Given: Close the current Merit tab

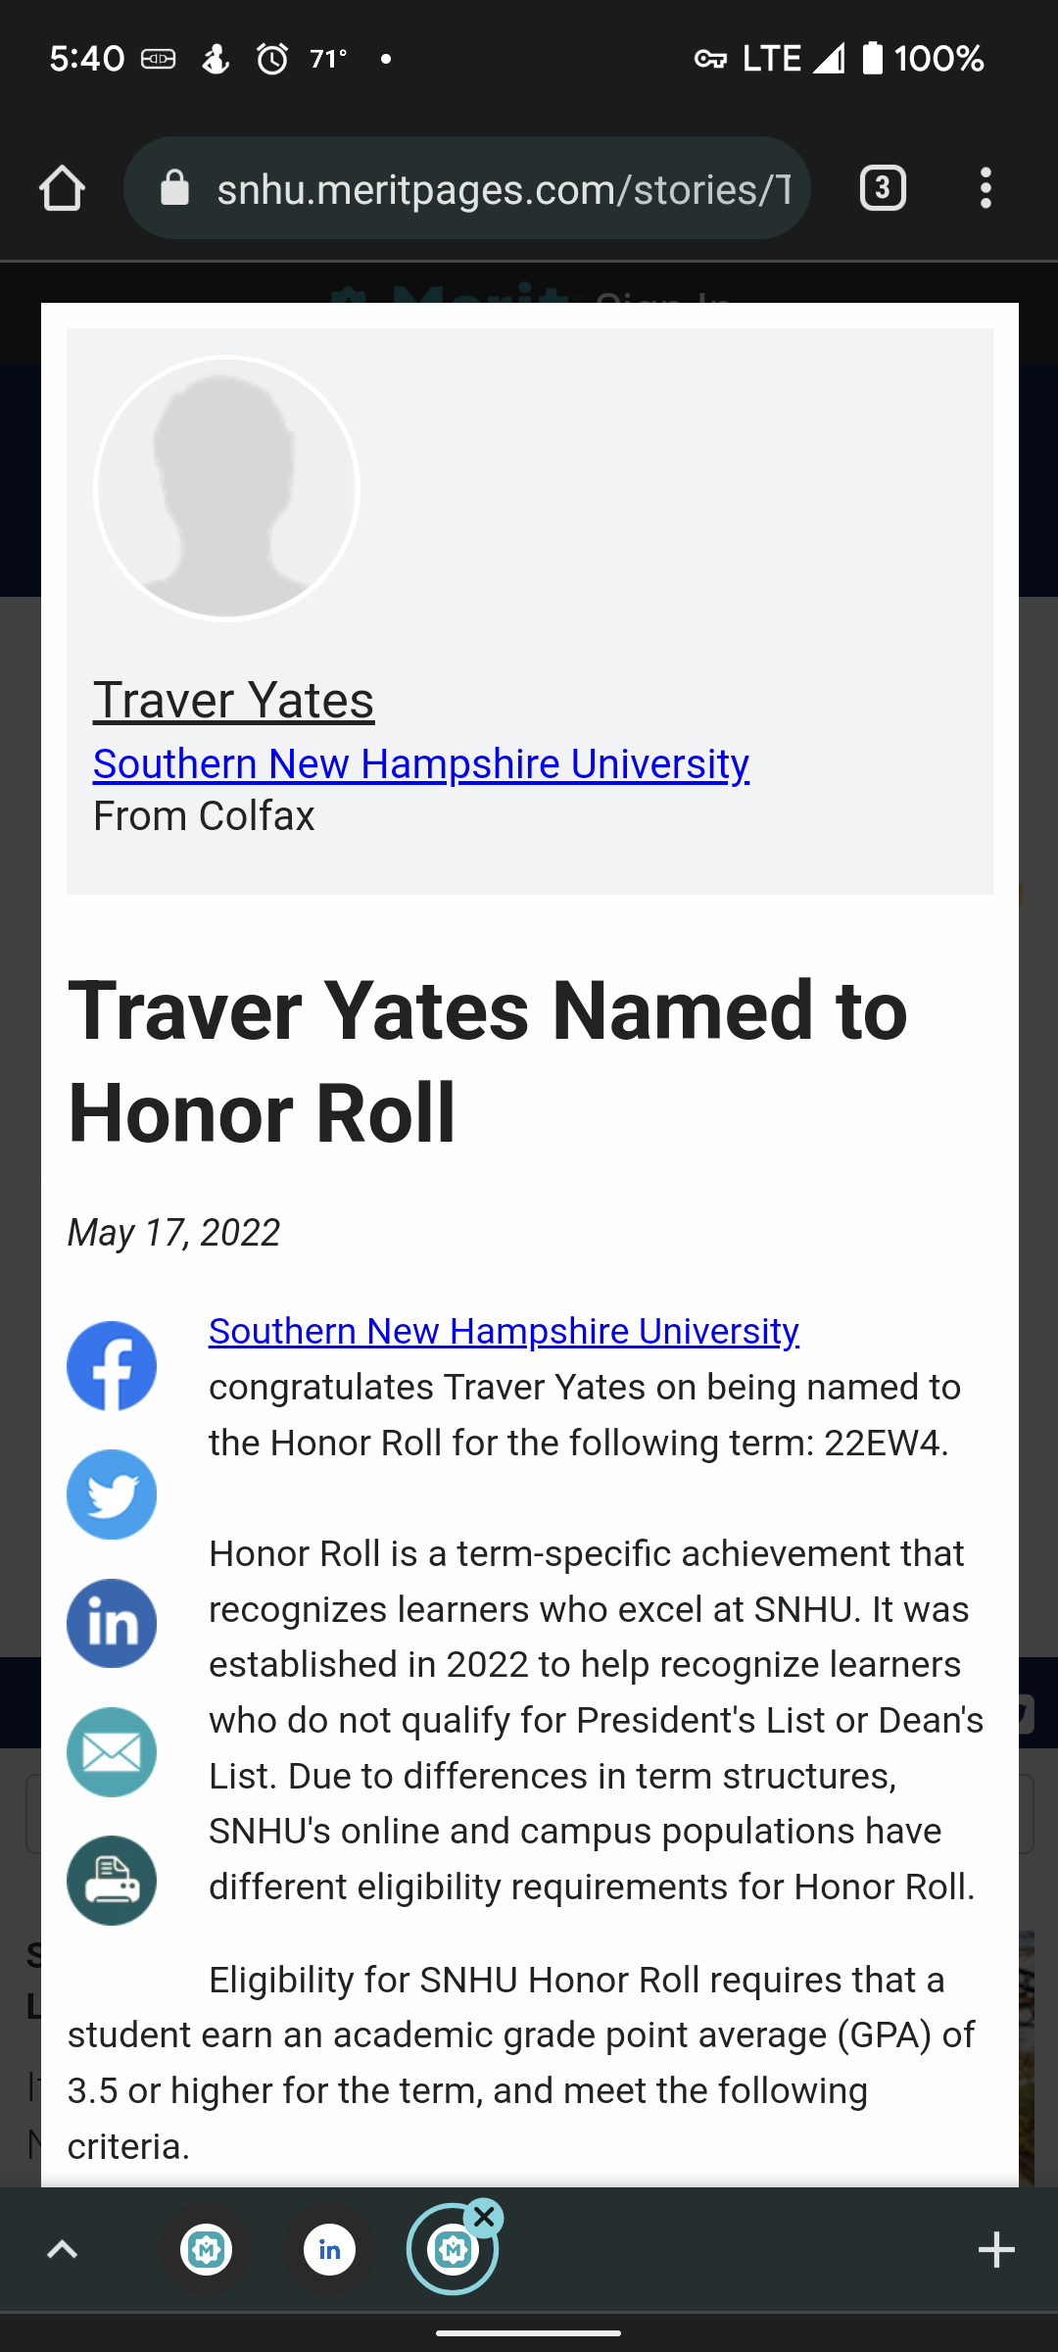Looking at the screenshot, I should tap(484, 2218).
